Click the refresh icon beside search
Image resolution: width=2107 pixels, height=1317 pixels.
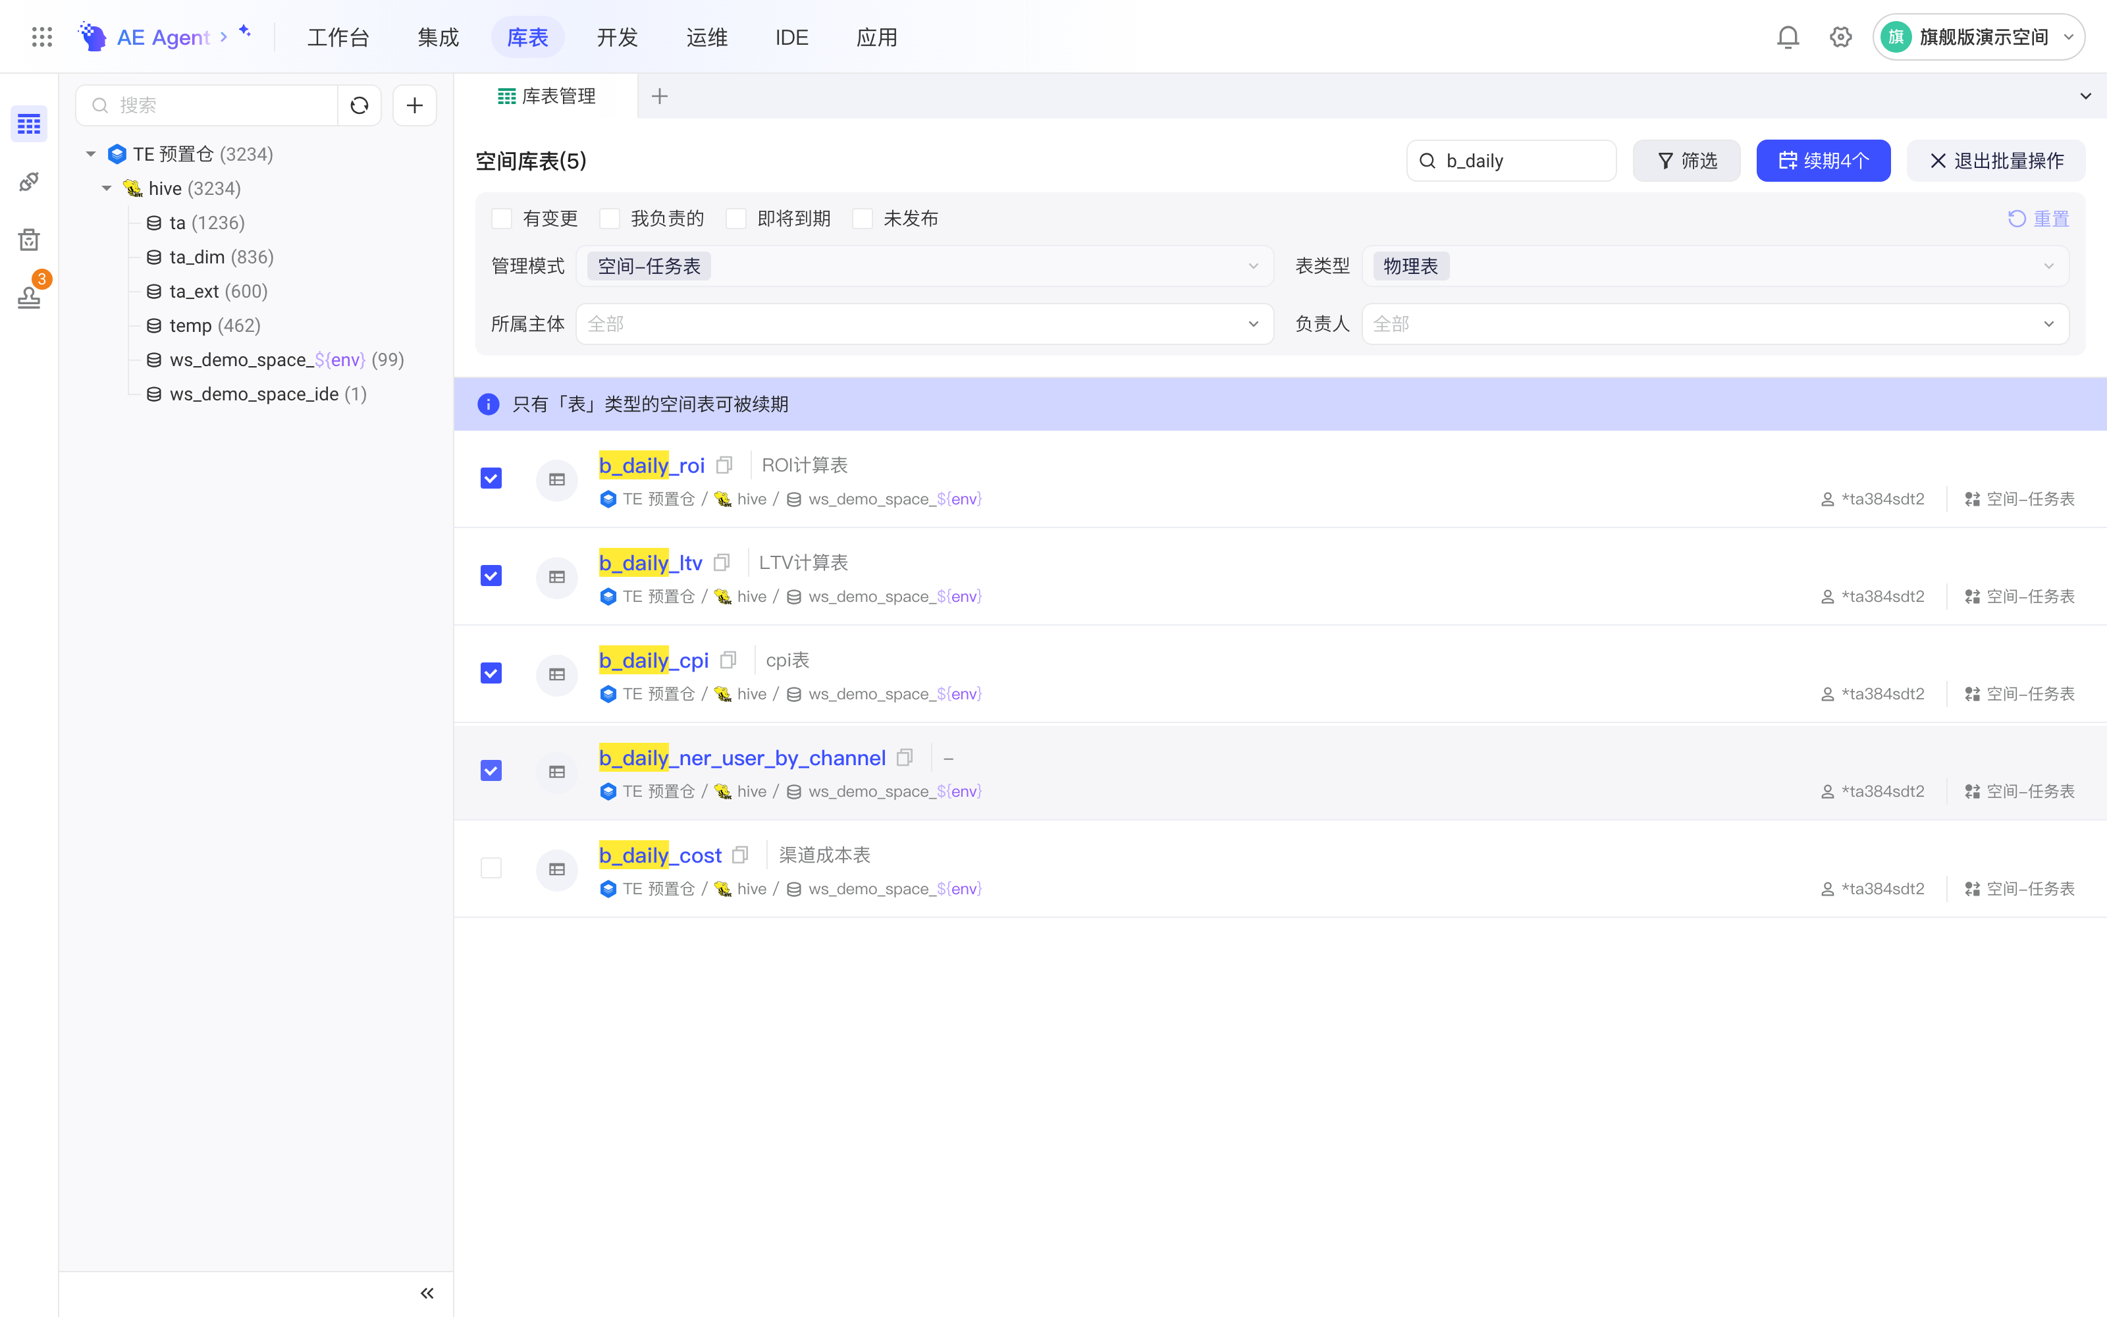(x=360, y=105)
